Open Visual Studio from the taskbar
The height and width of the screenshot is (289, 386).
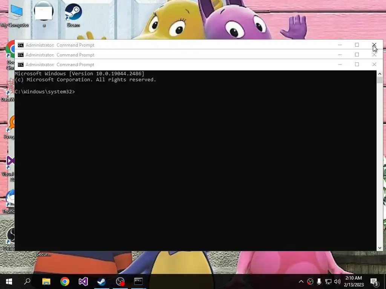(83, 281)
